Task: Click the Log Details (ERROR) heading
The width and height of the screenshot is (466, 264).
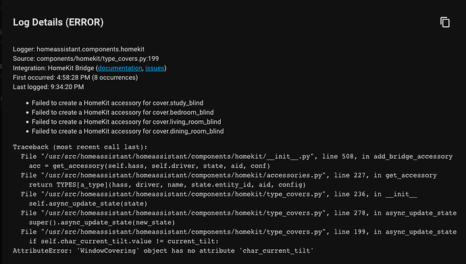Action: coord(58,22)
